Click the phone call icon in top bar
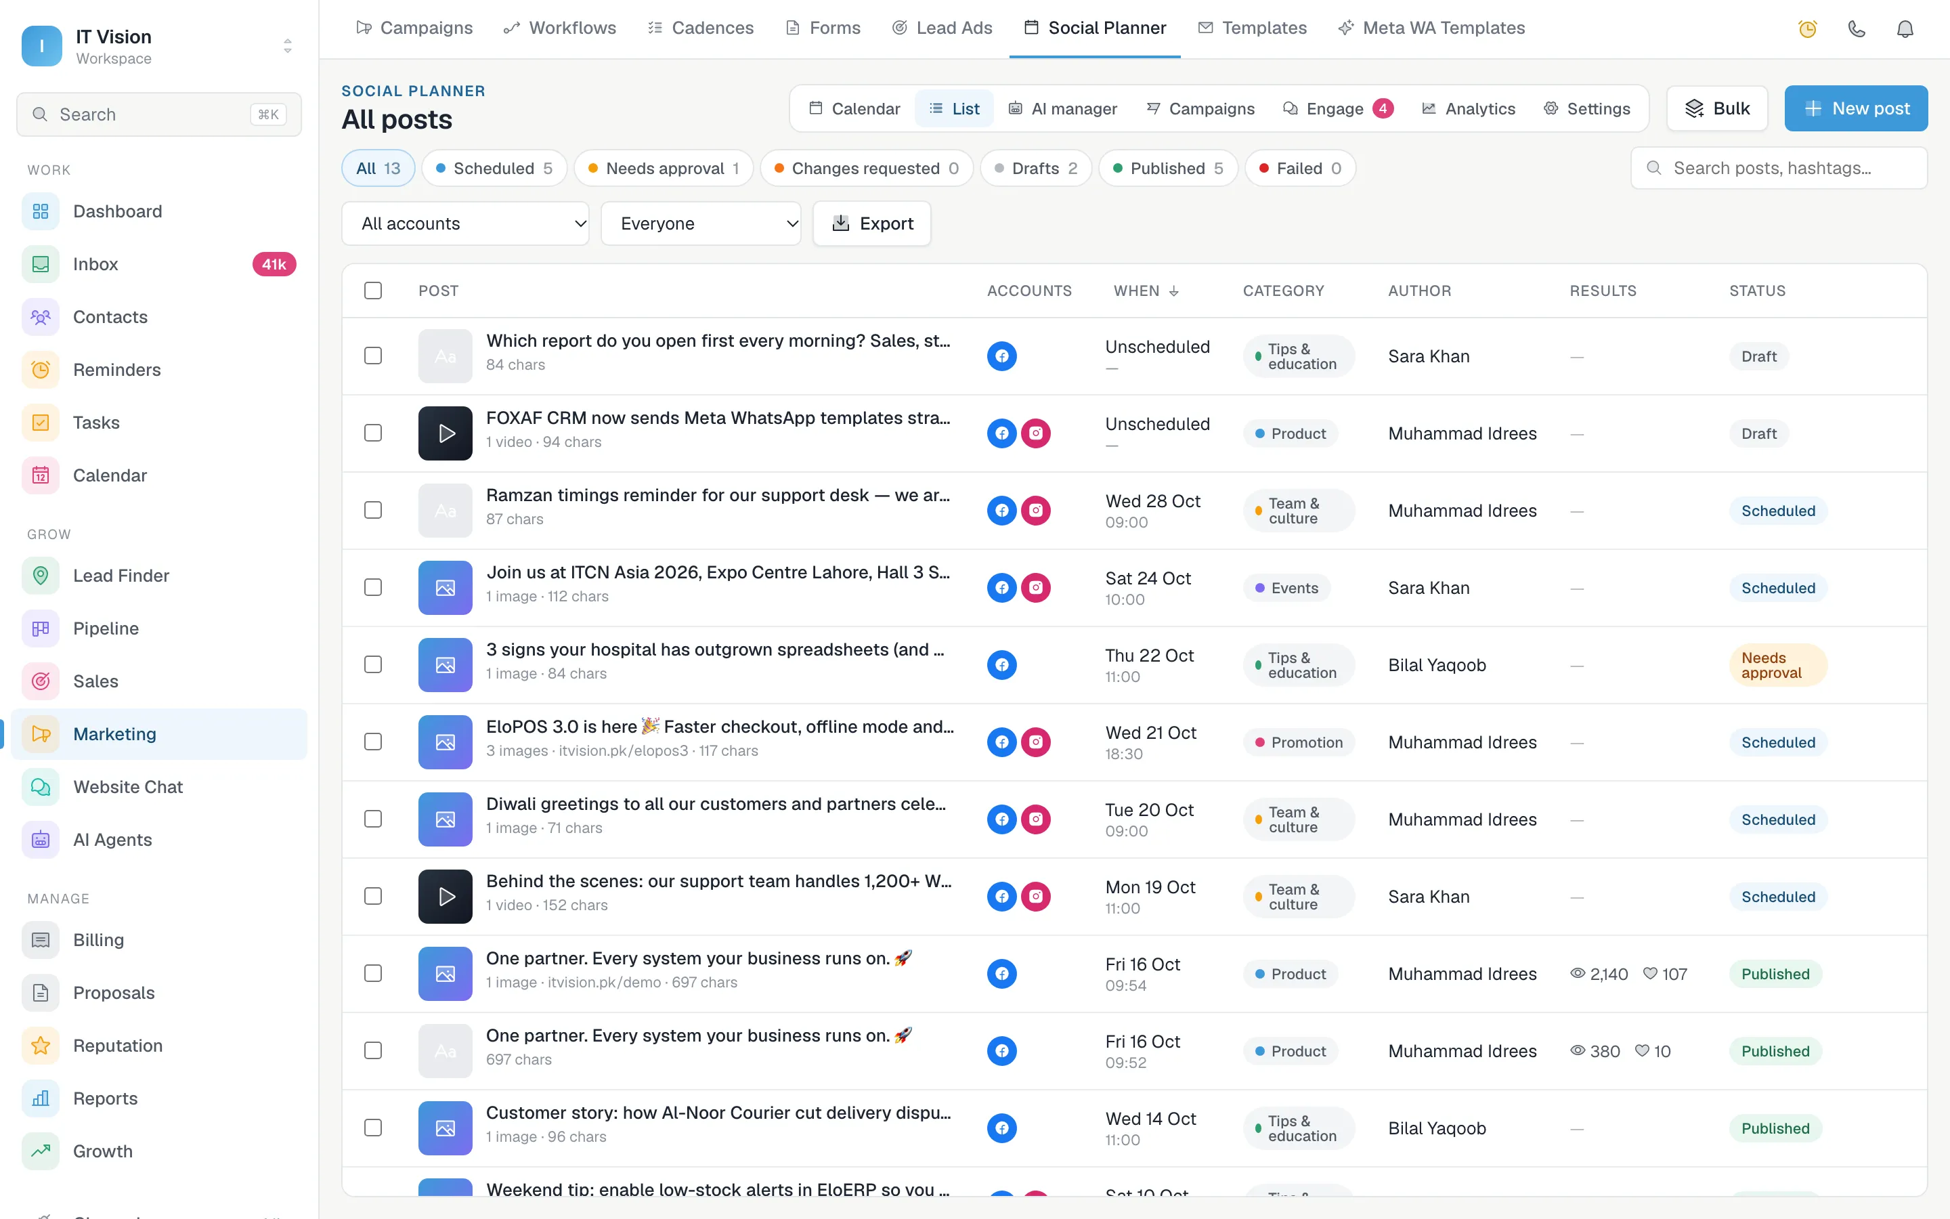Screen dimensions: 1950x1219 point(1857,29)
